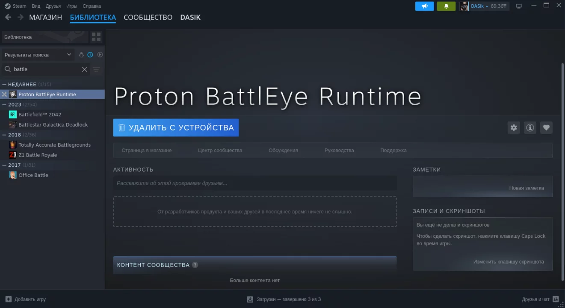Go to Библиотека home in sidebar
Screen dimensions: 565x308
pos(45,37)
